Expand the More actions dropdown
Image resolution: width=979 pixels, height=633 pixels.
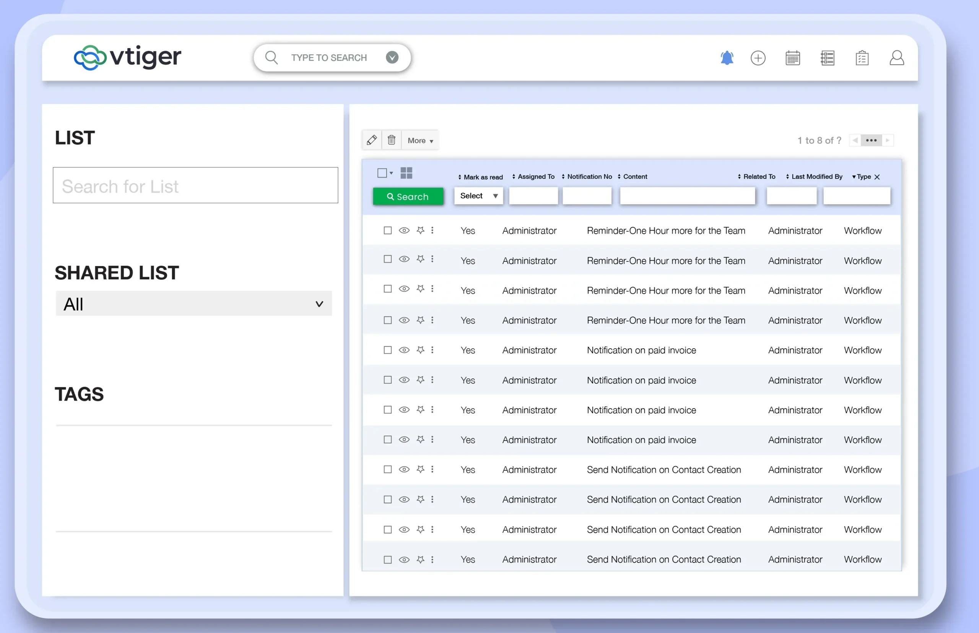coord(420,141)
